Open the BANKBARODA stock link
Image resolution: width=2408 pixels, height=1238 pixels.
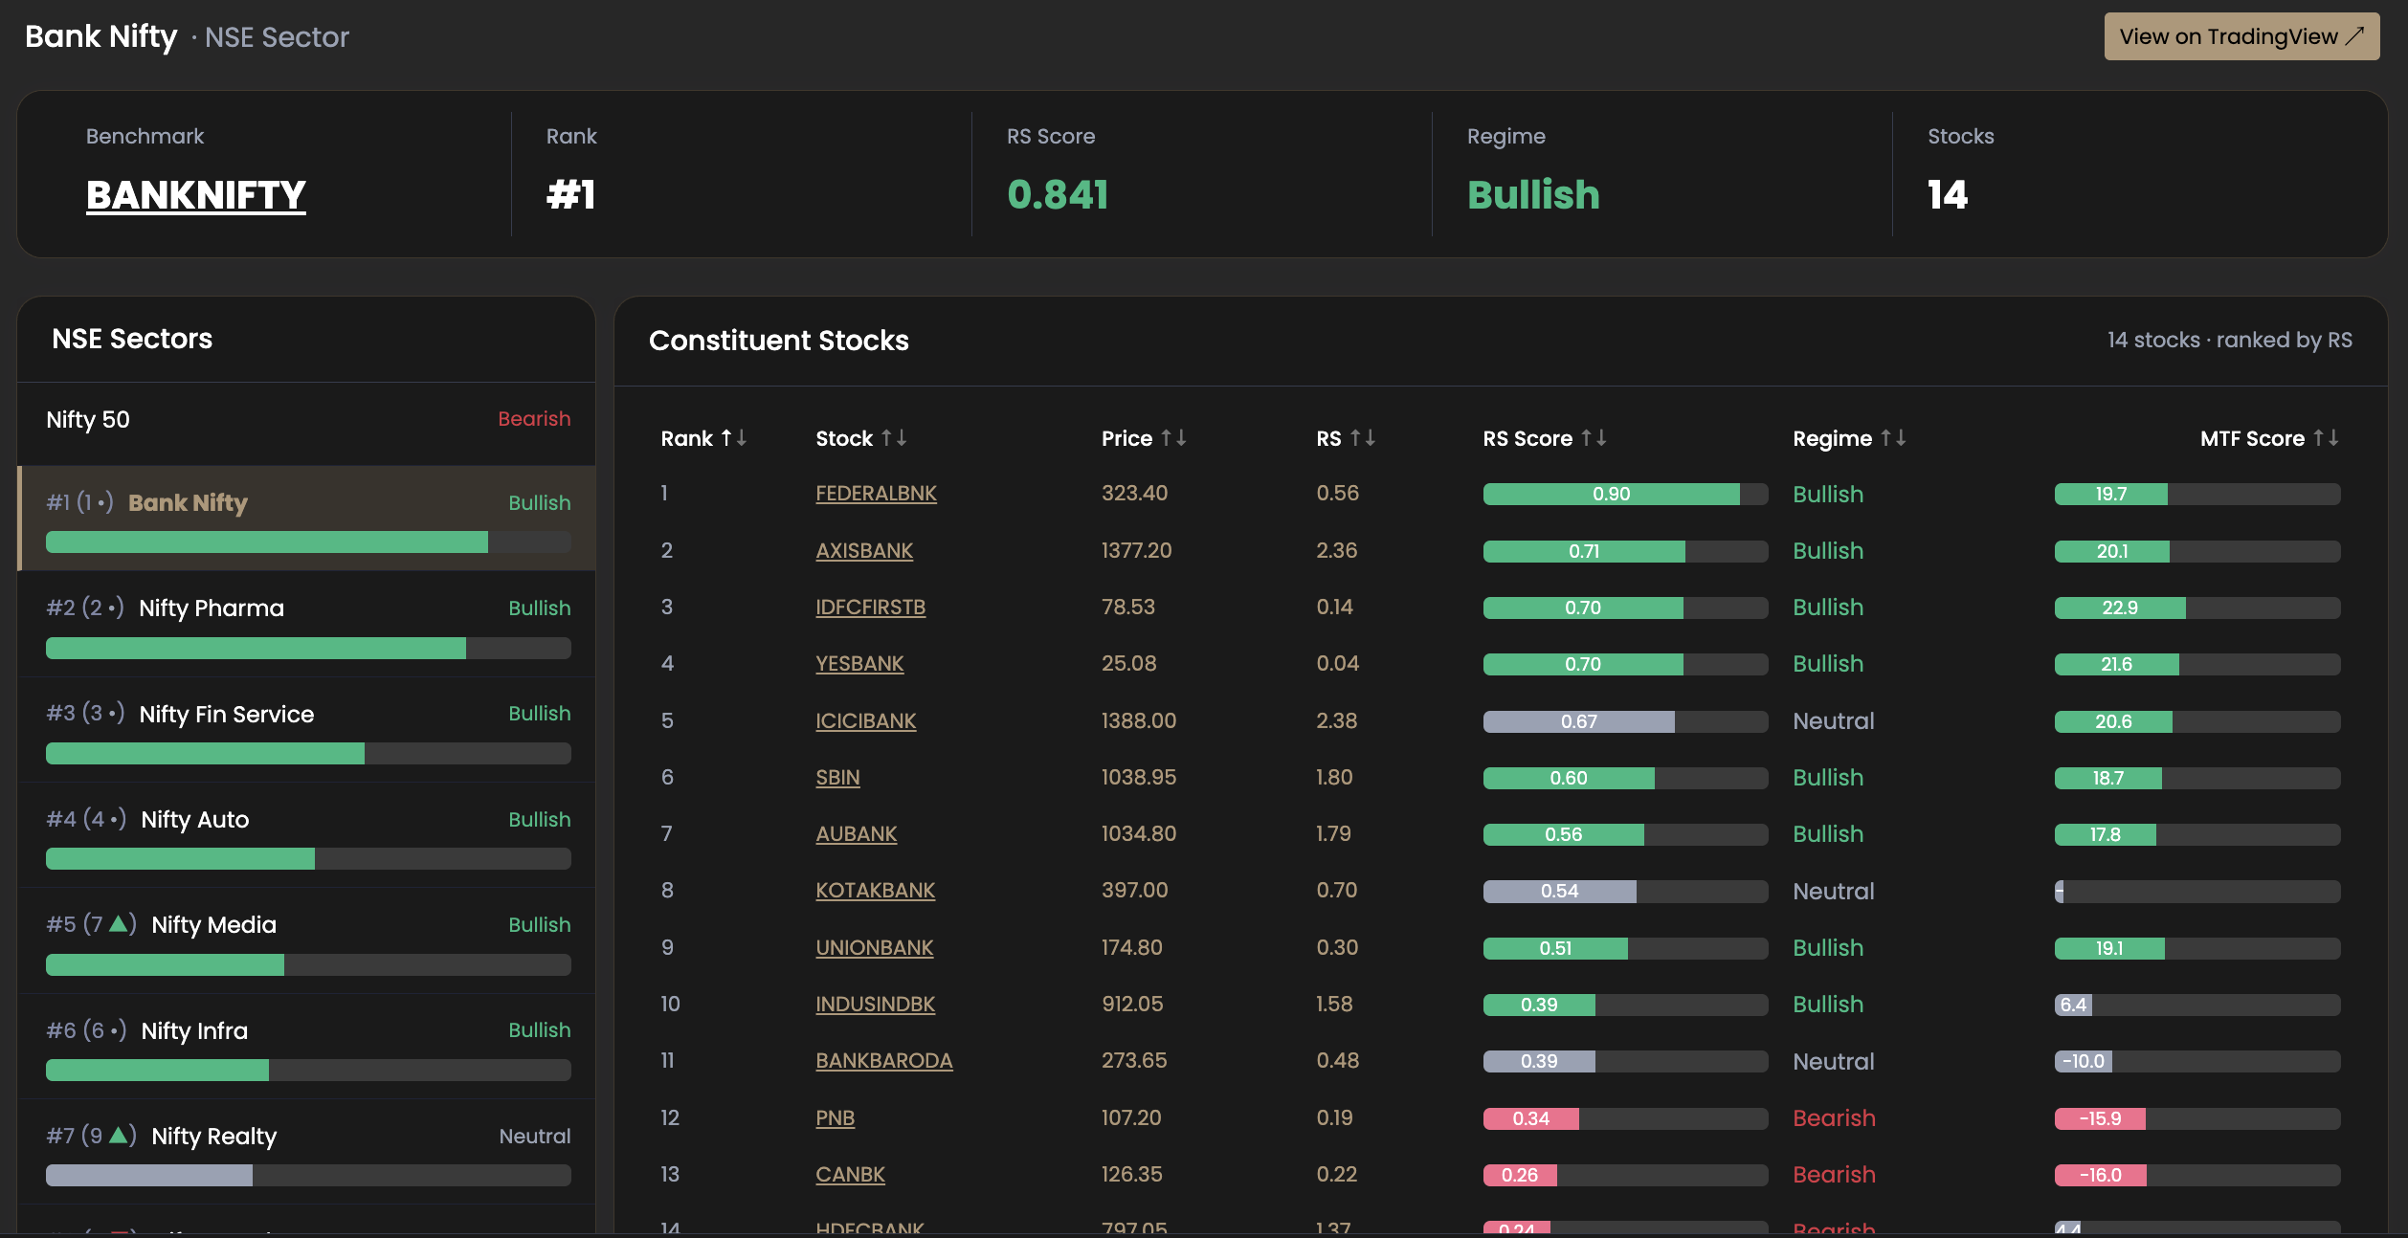pos(883,1061)
